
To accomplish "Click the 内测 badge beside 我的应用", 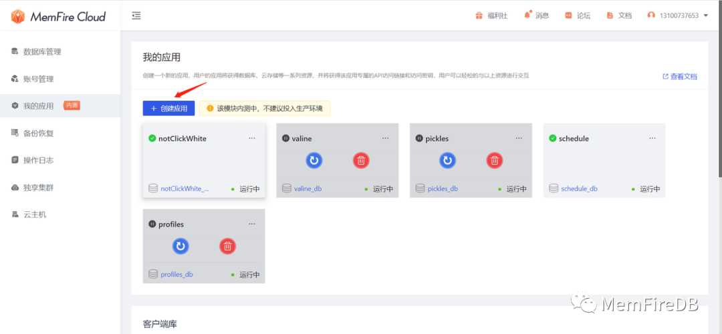I will [72, 106].
